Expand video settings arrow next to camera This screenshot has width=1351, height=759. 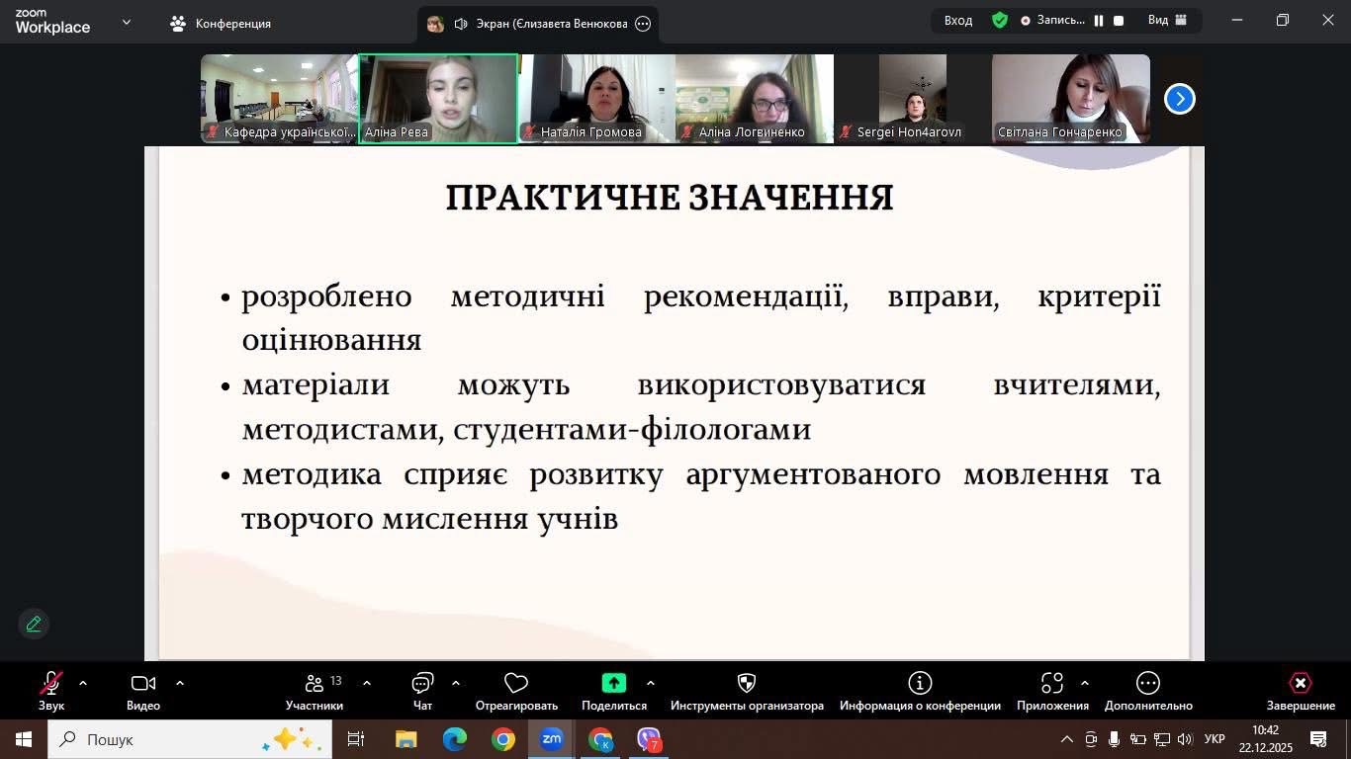coord(180,683)
